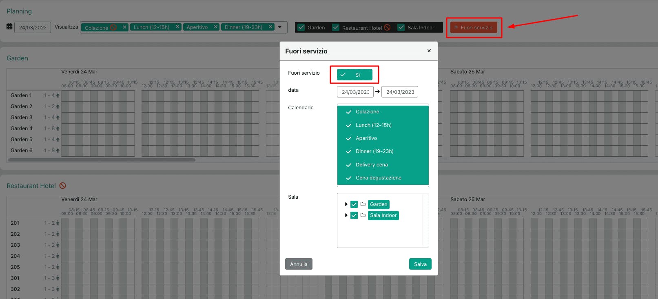Click the person icon in Garden 1 row
Screen dimensions: 658x299
pos(58,95)
